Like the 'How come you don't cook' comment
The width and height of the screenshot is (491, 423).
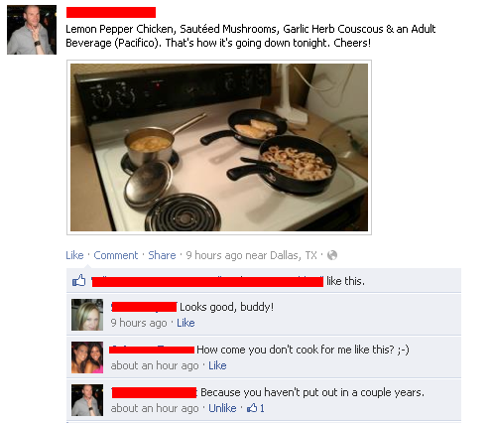pyautogui.click(x=217, y=365)
